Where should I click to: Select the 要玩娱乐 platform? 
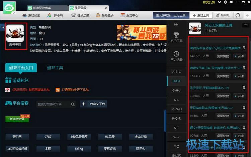pyautogui.click(x=110, y=149)
